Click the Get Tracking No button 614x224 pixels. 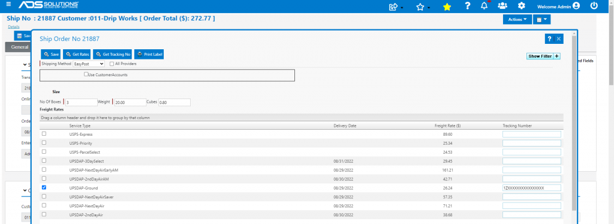pyautogui.click(x=113, y=54)
